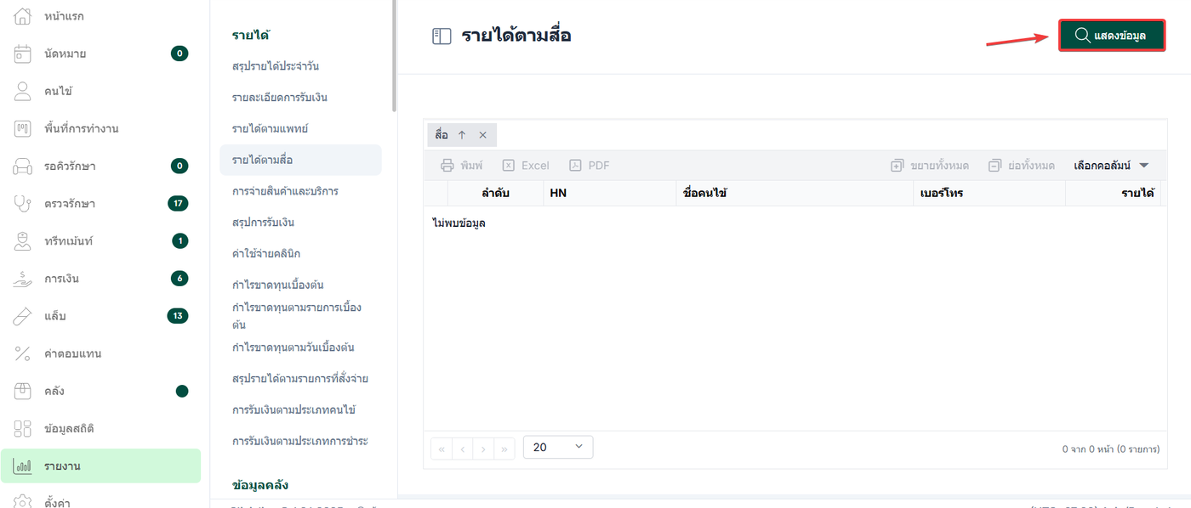Click the report list vertical scrollbar
1191x508 pixels.
(394, 55)
